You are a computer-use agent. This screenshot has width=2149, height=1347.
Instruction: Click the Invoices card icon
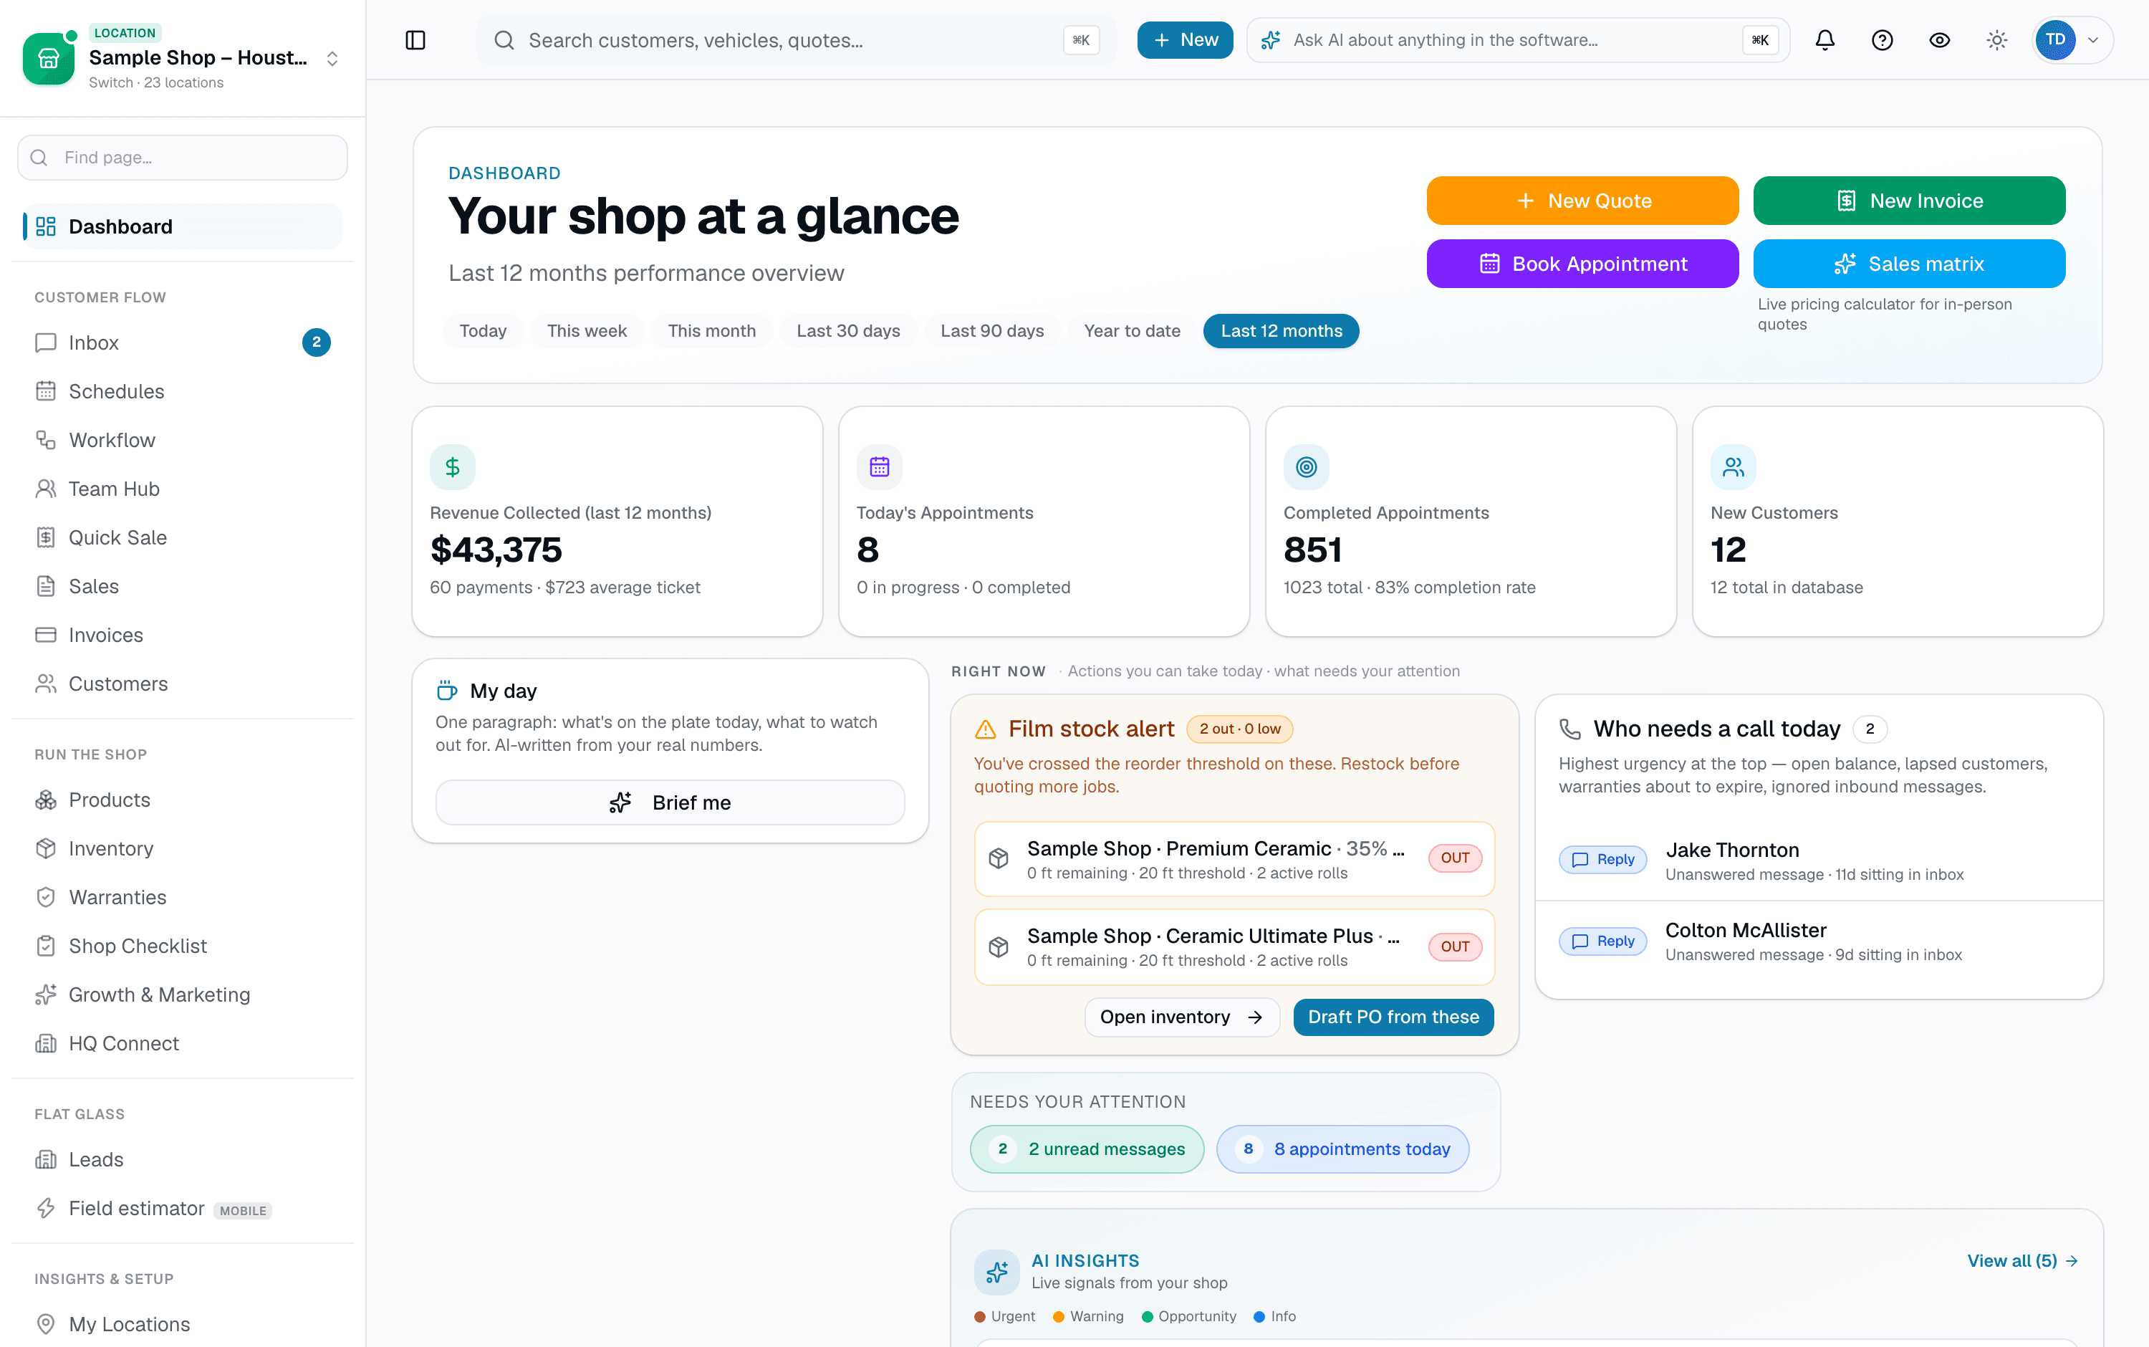tap(45, 636)
